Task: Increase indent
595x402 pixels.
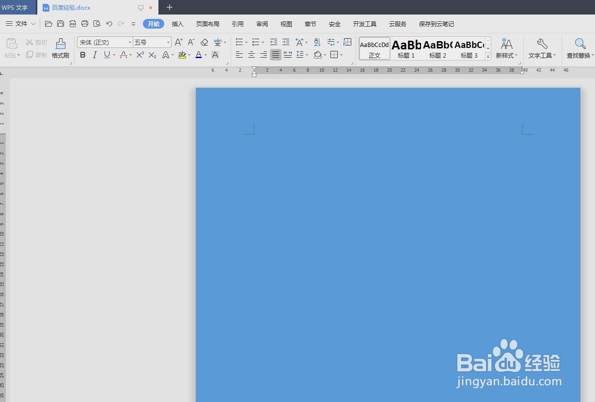Action: [x=286, y=42]
